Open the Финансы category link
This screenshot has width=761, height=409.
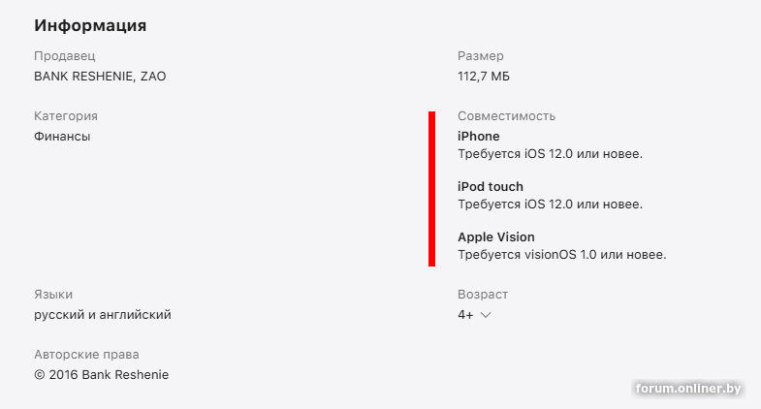tap(62, 137)
